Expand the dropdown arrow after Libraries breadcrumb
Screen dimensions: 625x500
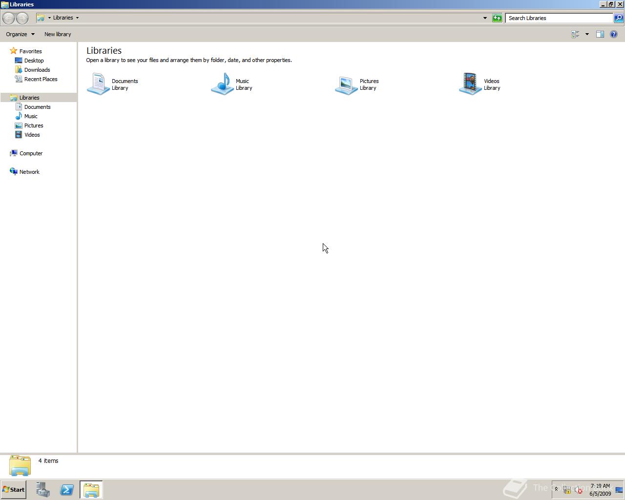coord(77,18)
